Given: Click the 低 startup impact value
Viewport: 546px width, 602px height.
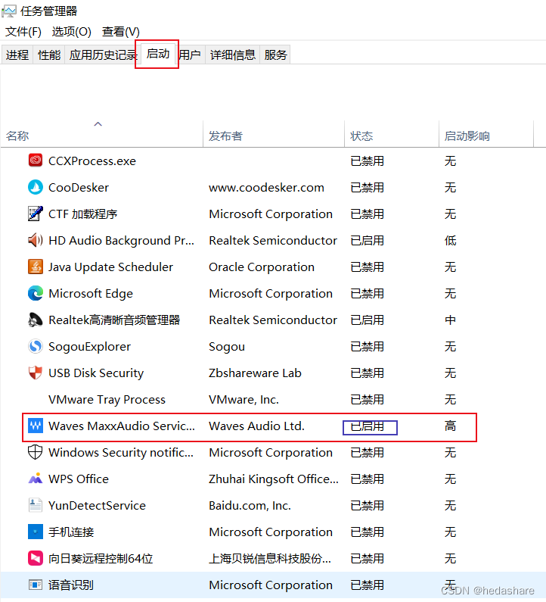Looking at the screenshot, I should coord(450,240).
